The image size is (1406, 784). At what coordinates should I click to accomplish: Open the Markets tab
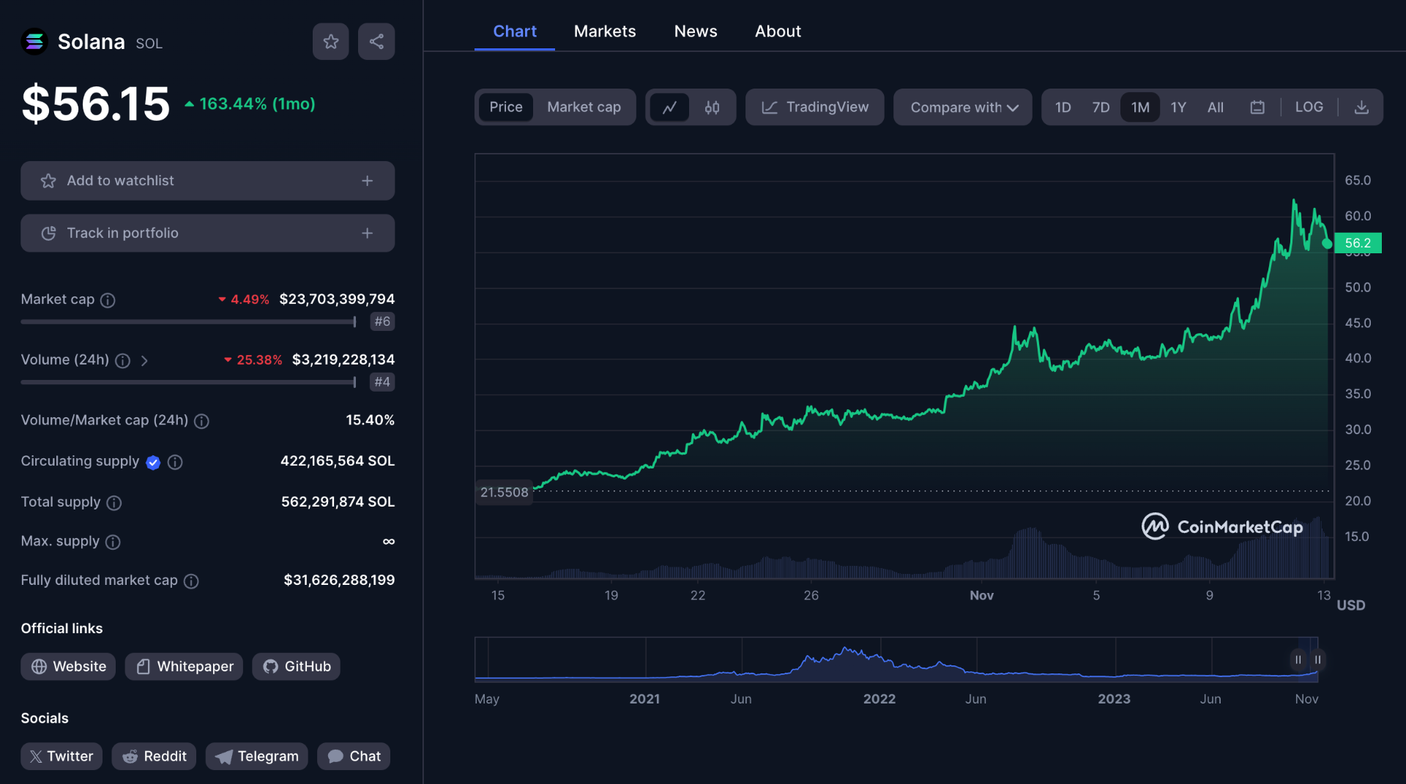(x=605, y=31)
